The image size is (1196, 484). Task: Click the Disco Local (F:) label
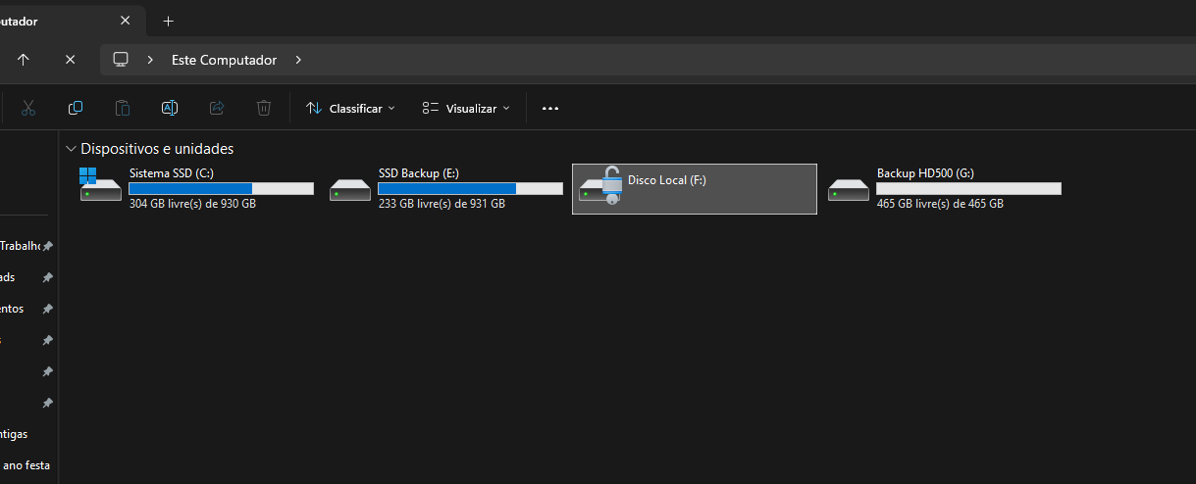(667, 180)
